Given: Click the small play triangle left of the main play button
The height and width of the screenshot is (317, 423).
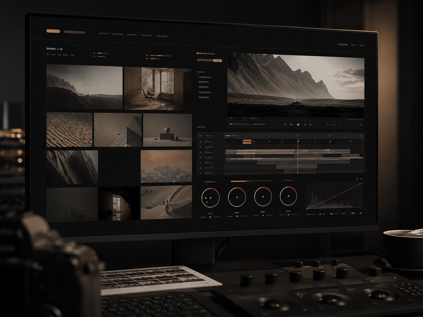Looking at the screenshot, I should click(285, 125).
